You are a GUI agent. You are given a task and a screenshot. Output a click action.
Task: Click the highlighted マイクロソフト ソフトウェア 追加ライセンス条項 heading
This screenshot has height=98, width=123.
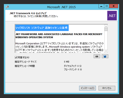coord(42,28)
